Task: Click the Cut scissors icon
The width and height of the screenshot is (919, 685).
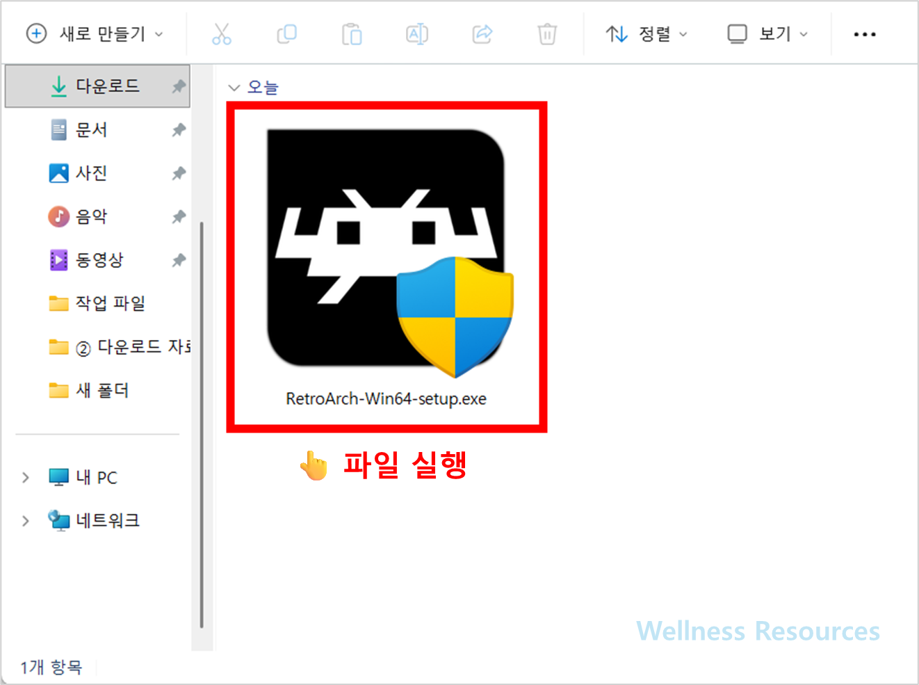Action: pyautogui.click(x=222, y=33)
